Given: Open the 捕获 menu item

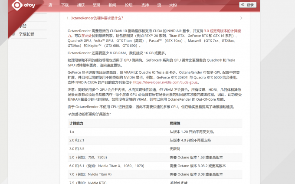Looking at the screenshot, I should (x=81, y=5).
